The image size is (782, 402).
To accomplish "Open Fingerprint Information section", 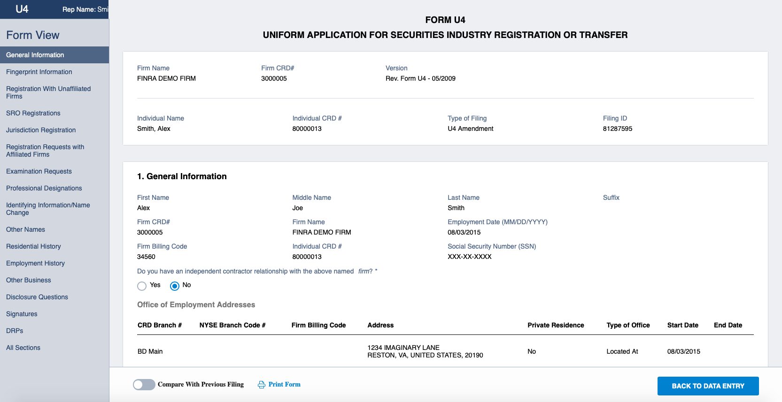I will coord(39,72).
